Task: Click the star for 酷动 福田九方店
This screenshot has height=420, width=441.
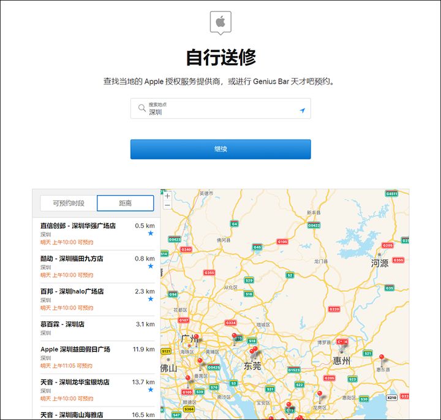Action: coord(151,266)
